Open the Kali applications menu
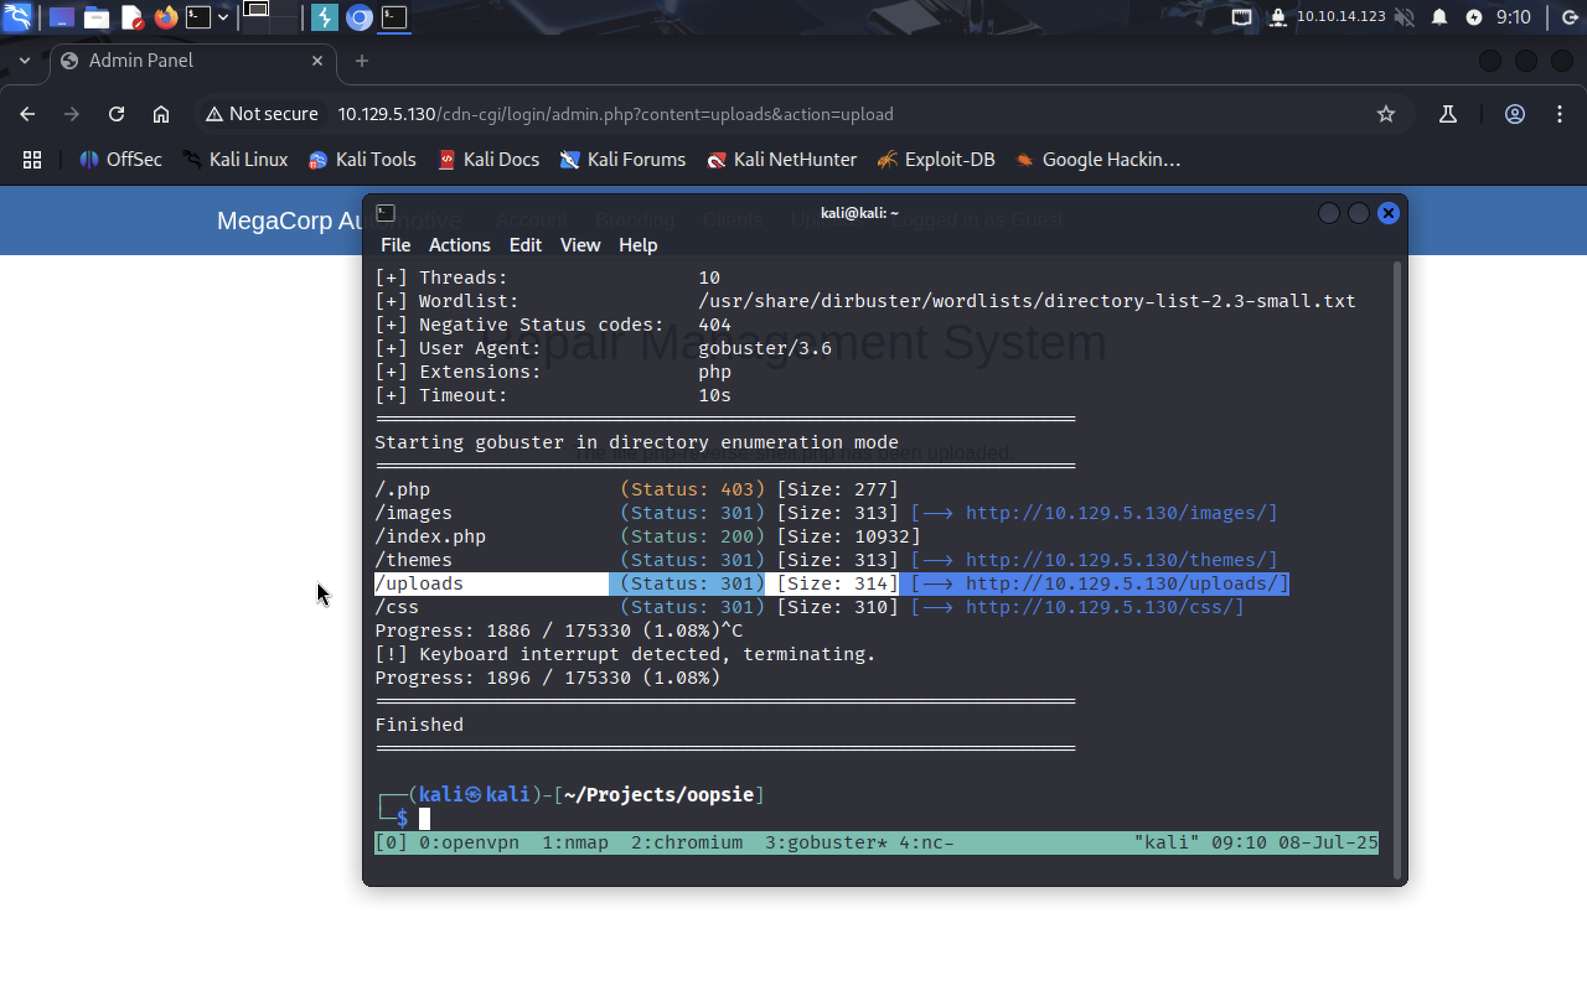This screenshot has height=991, width=1587. coord(17,17)
